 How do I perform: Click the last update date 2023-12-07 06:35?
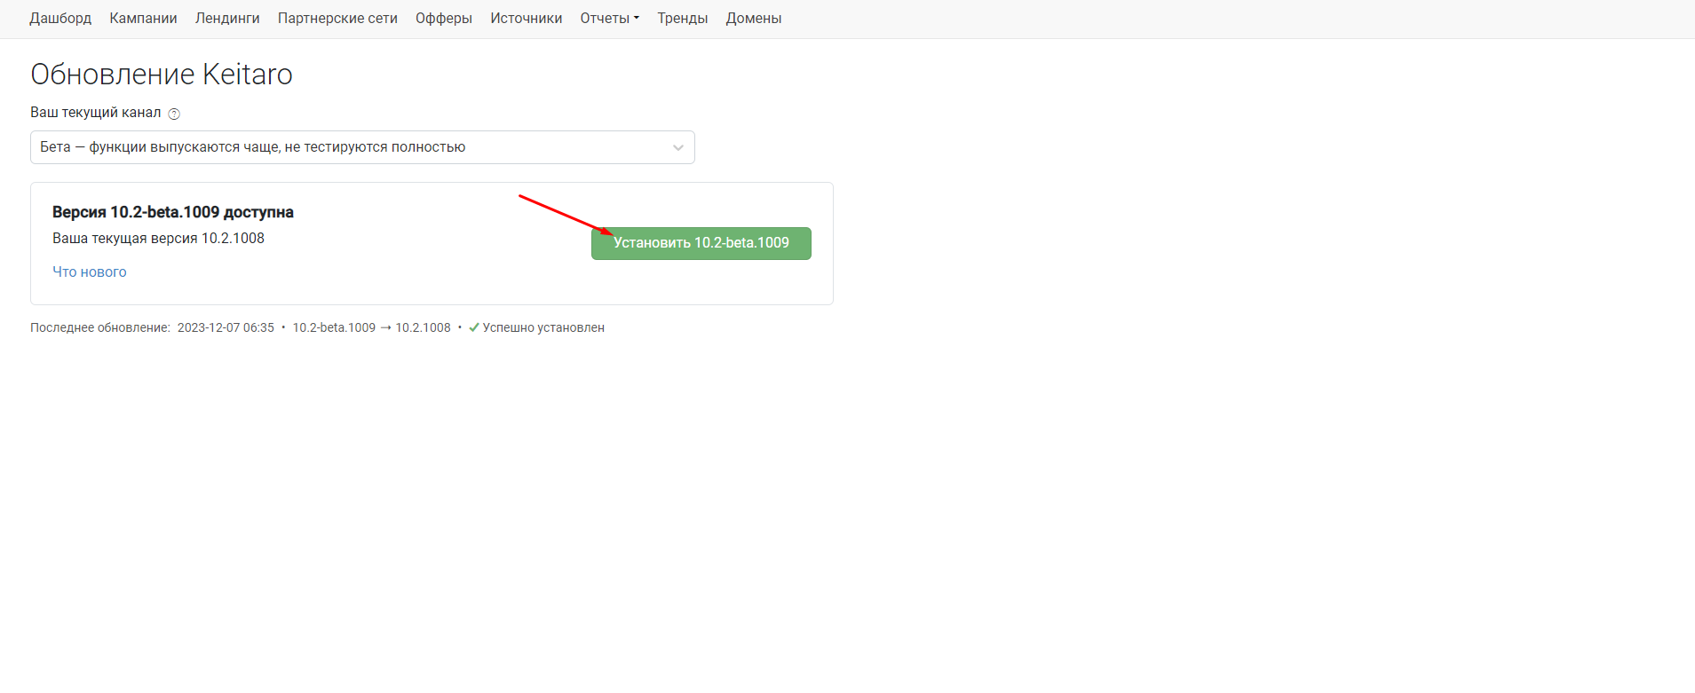coord(226,327)
